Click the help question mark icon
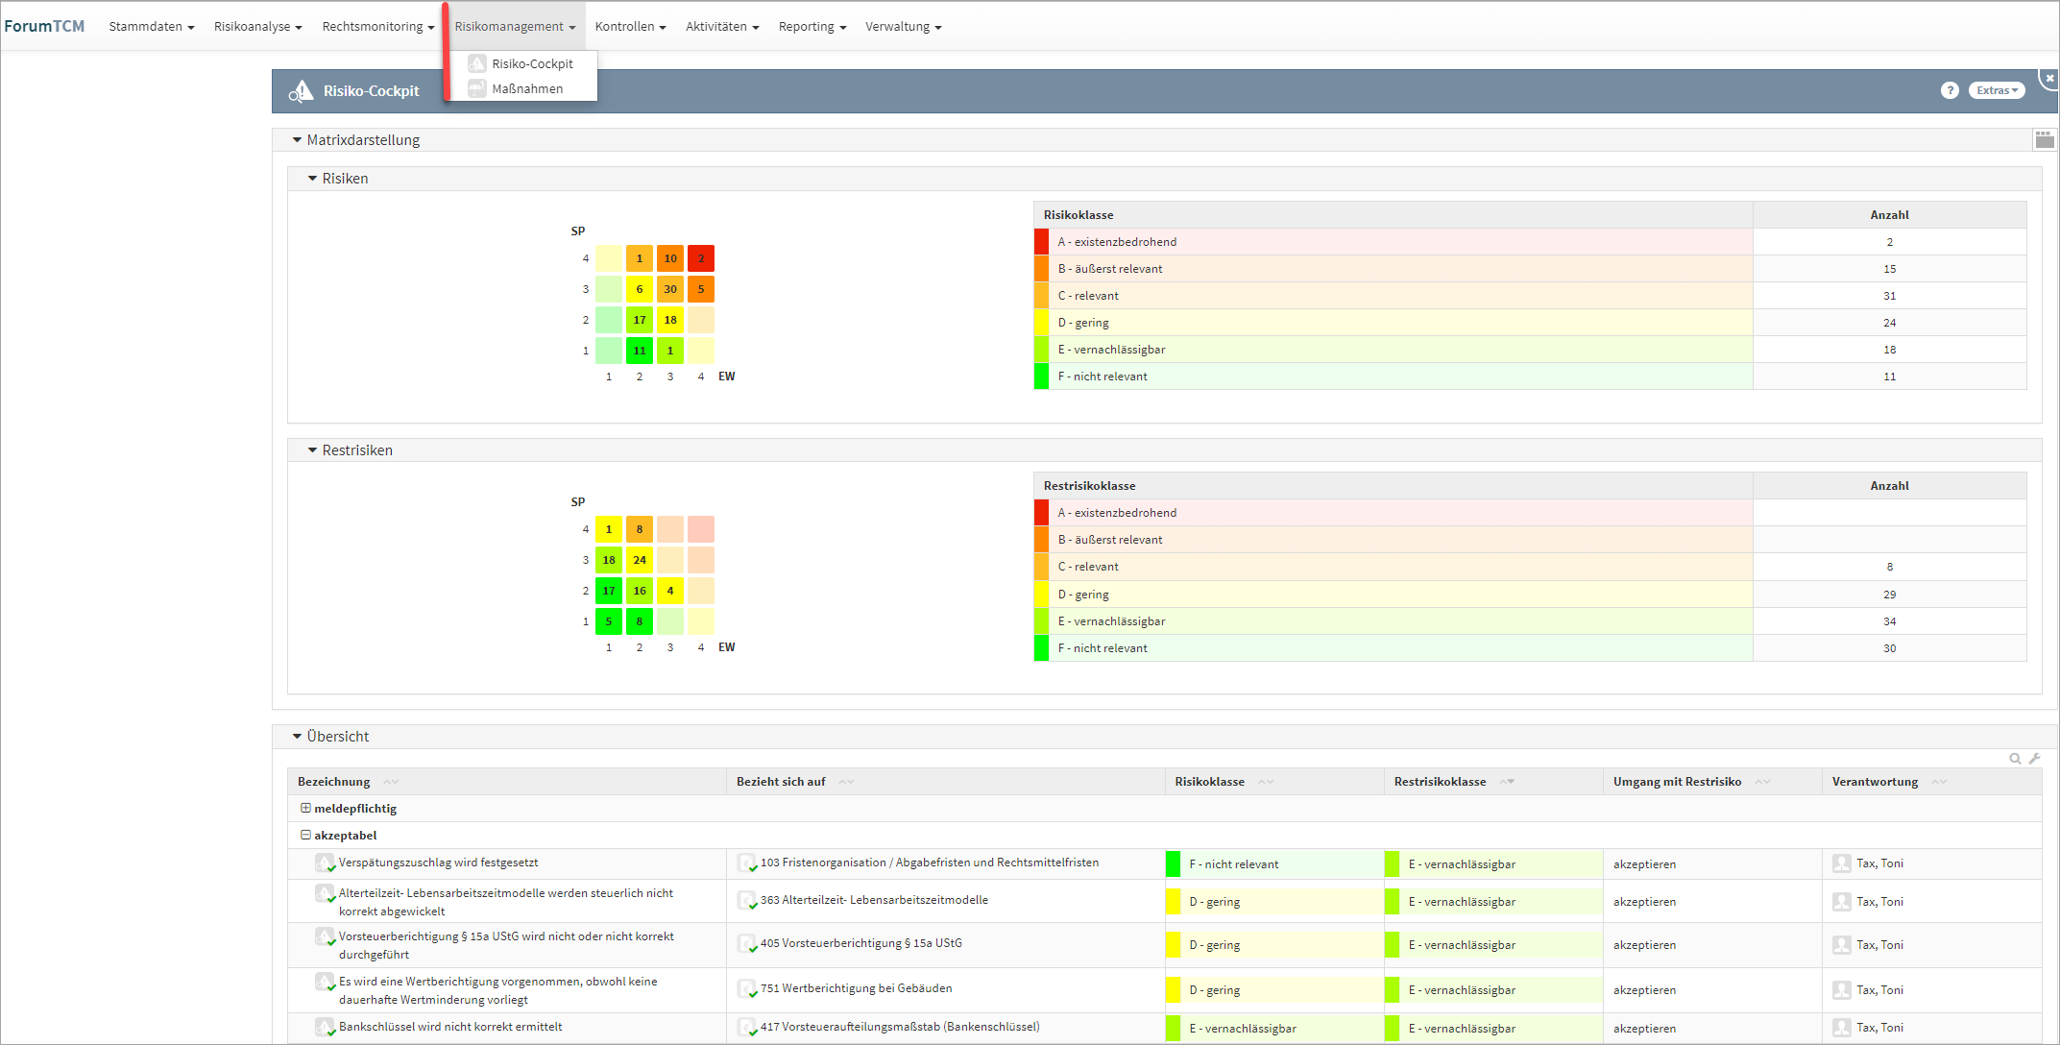This screenshot has width=2060, height=1045. point(1949,90)
